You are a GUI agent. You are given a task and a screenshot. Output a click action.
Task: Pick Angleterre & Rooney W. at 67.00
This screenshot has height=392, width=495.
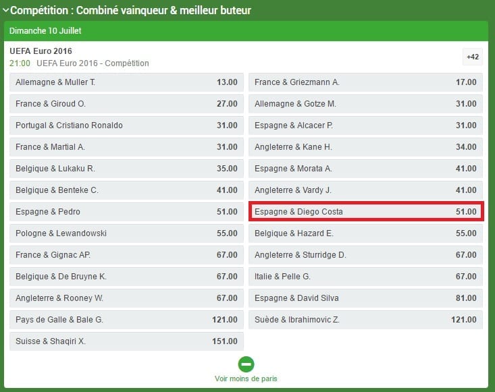(x=126, y=298)
